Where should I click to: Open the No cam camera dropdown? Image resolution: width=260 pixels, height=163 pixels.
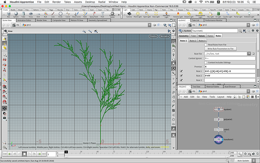(x=164, y=36)
